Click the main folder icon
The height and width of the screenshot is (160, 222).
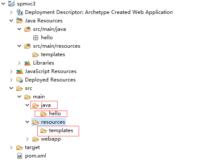point(27,97)
